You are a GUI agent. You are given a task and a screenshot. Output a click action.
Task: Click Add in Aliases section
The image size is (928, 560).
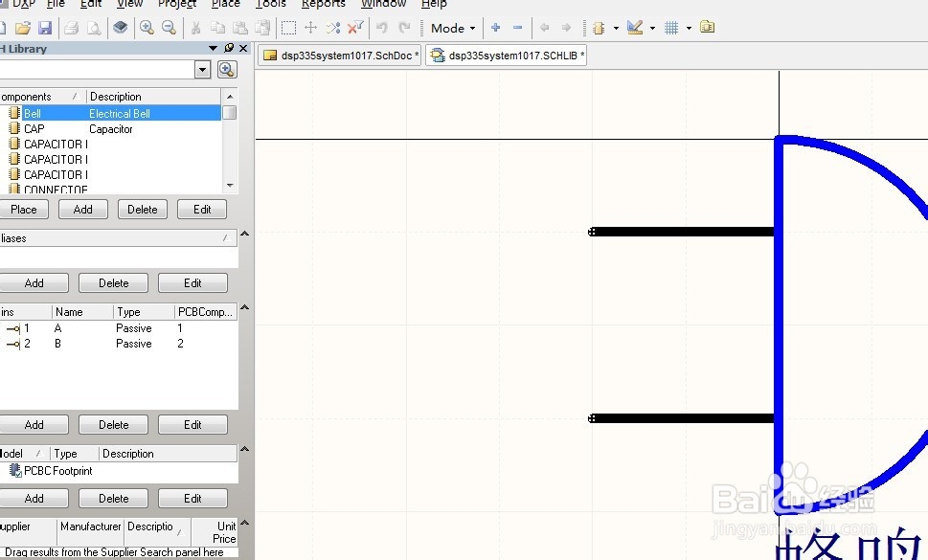(34, 283)
